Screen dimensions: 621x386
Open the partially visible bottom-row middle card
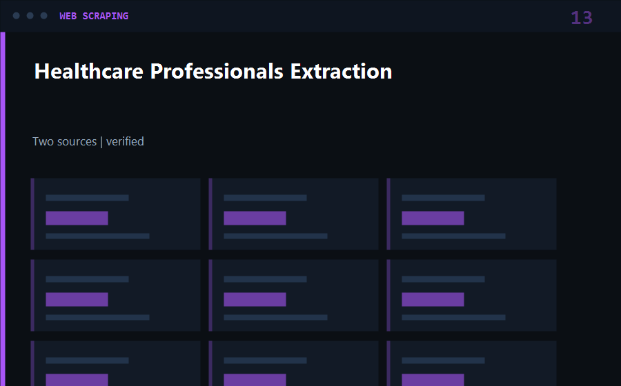tap(293, 363)
